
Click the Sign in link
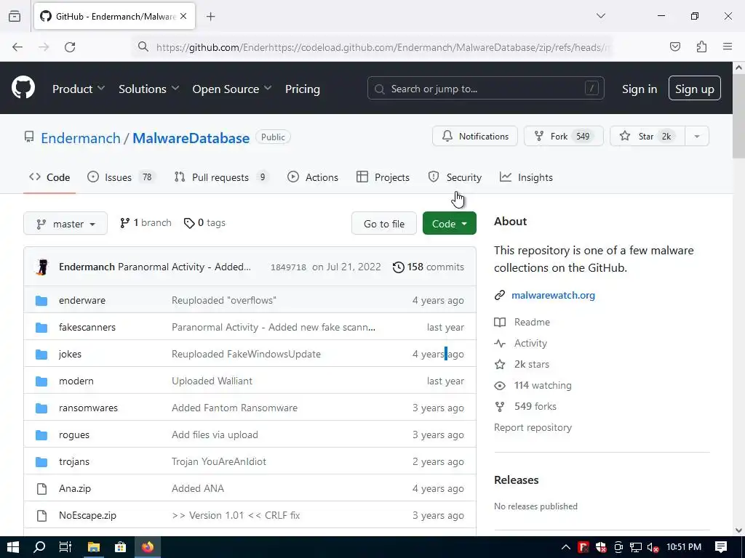[640, 89]
